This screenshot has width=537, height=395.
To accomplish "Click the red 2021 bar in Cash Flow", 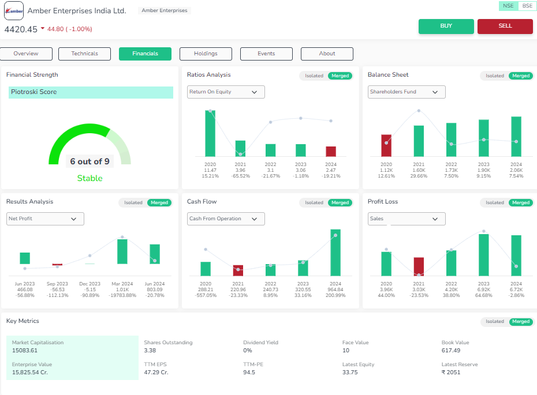I will pos(238,270).
